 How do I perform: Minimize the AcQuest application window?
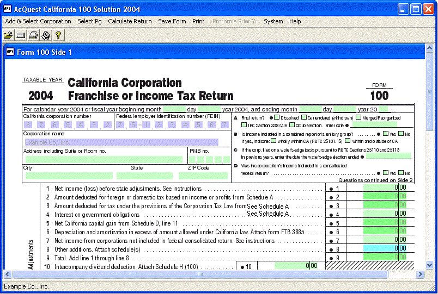pos(403,9)
